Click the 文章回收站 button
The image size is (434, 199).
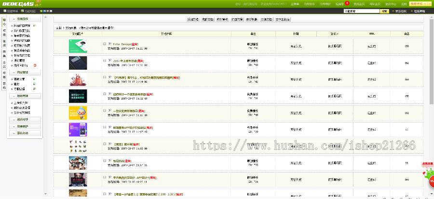click(x=283, y=19)
